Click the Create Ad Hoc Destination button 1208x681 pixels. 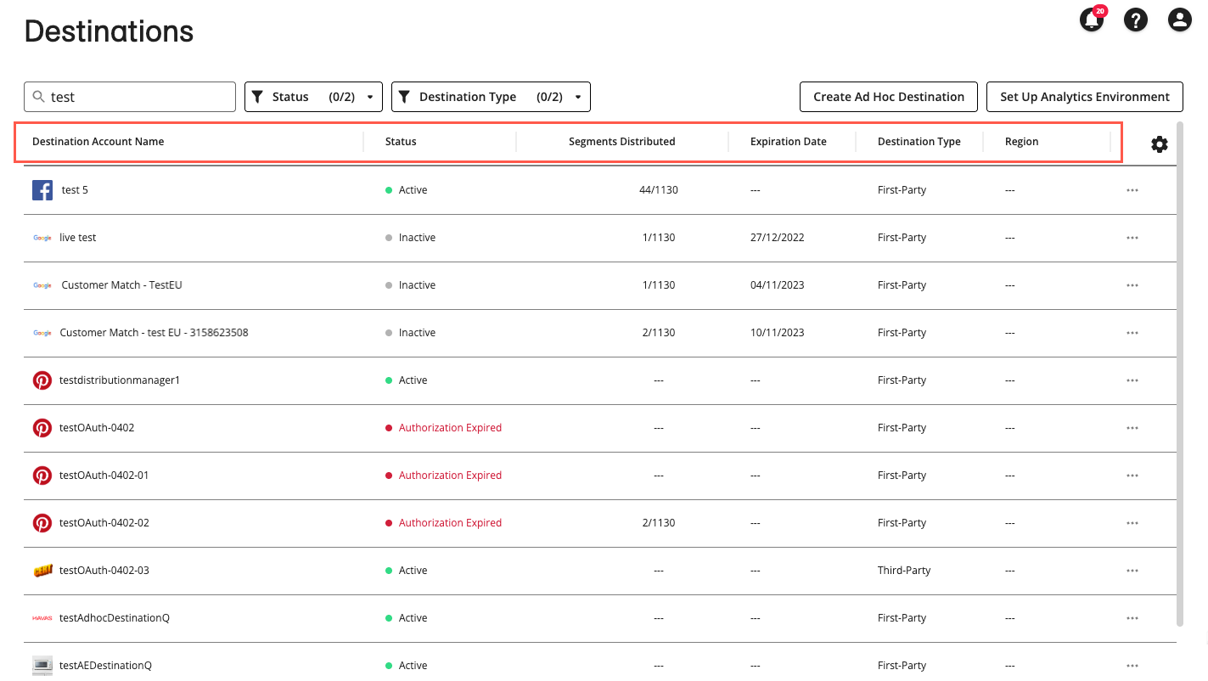[888, 96]
